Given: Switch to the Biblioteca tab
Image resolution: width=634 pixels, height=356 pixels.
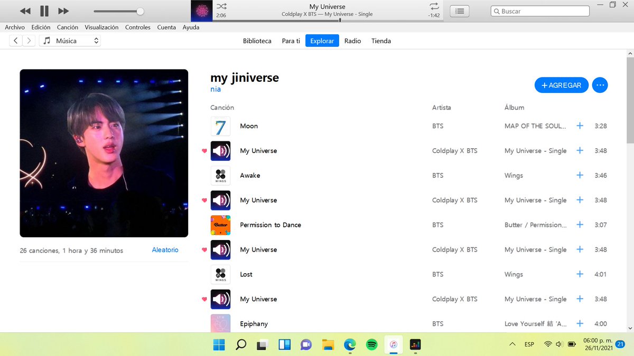Looking at the screenshot, I should pyautogui.click(x=257, y=41).
